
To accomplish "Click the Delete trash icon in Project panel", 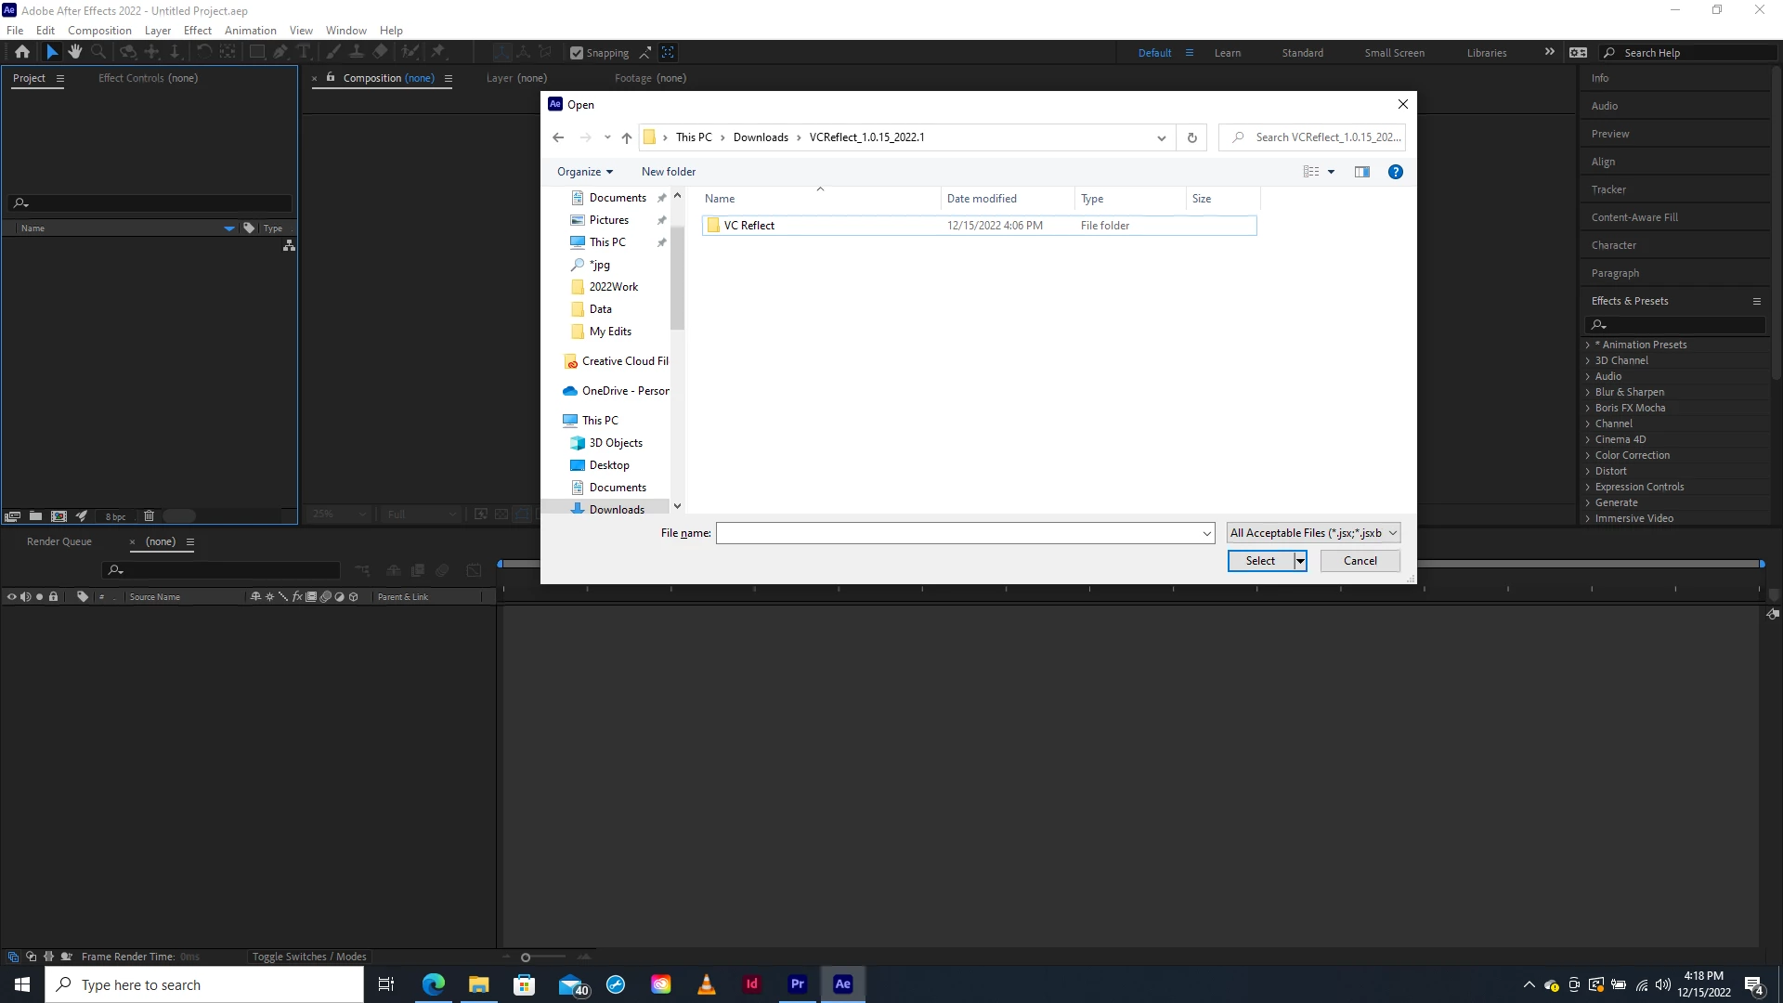I will pyautogui.click(x=149, y=515).
